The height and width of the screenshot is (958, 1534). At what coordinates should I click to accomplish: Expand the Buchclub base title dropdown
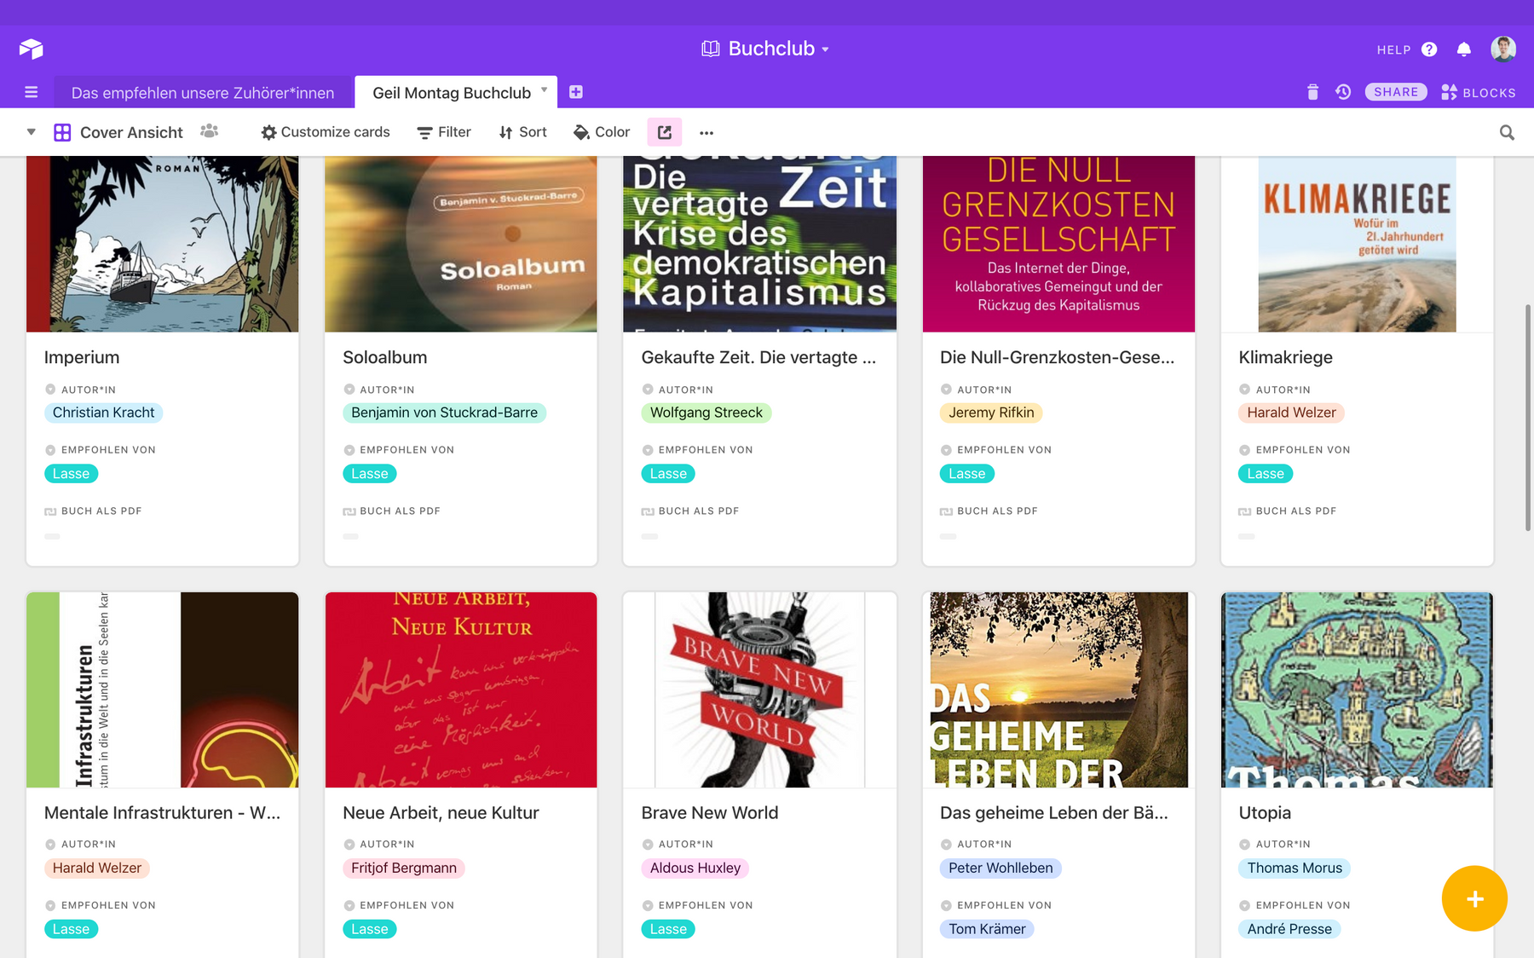(825, 49)
